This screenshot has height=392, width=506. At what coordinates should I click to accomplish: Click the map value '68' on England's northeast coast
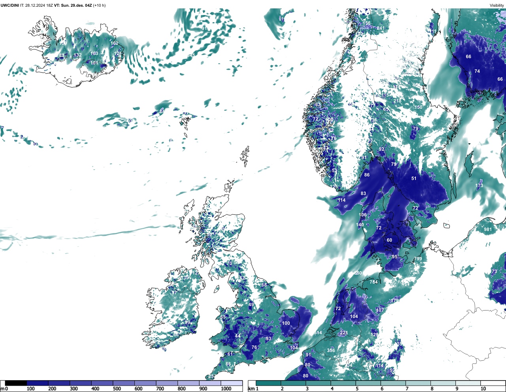click(264, 285)
